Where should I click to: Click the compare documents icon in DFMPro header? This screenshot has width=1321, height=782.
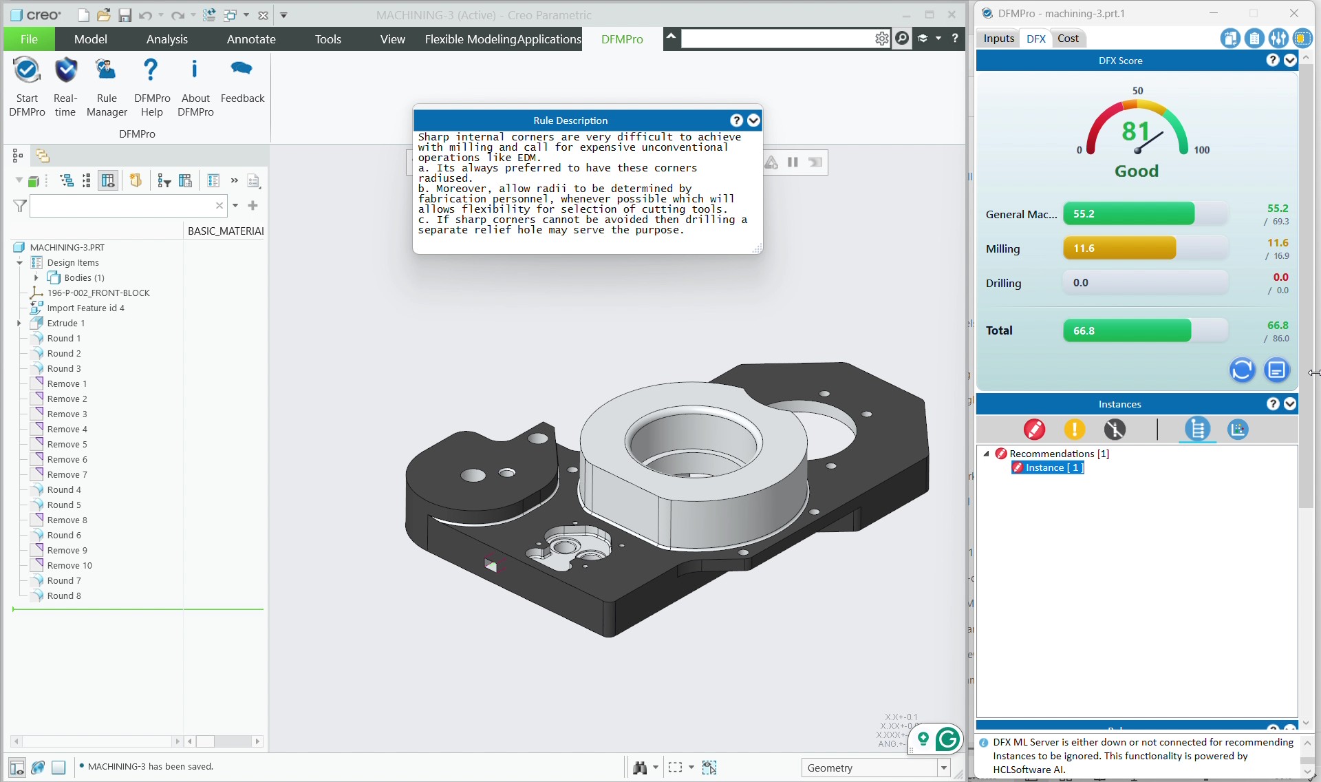pos(1230,39)
